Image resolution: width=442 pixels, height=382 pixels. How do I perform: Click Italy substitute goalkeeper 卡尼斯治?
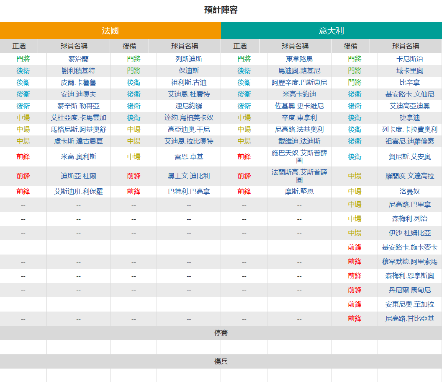[410, 59]
